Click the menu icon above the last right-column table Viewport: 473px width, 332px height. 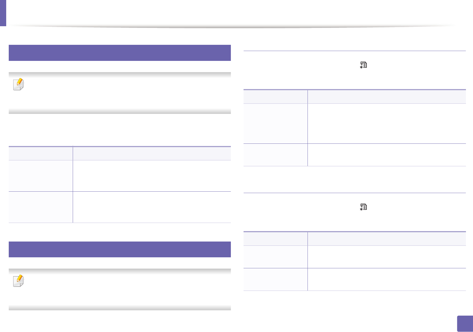click(363, 207)
